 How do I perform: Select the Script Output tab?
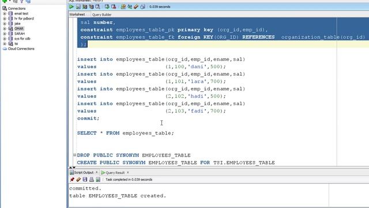pos(84,173)
